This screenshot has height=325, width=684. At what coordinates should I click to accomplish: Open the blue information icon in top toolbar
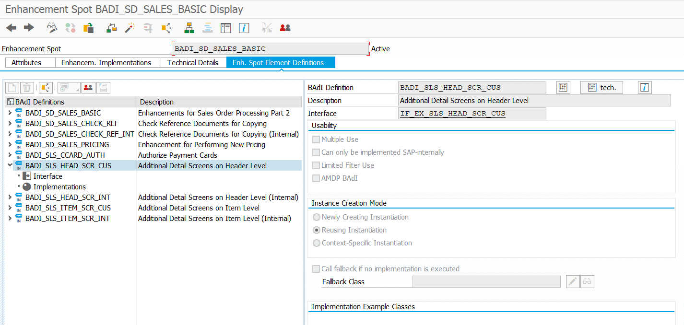click(x=244, y=28)
